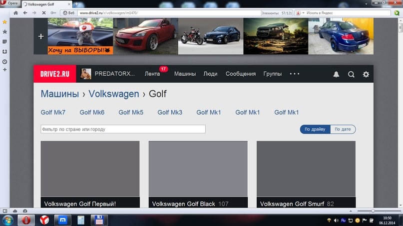The width and height of the screenshot is (403, 226).
Task: Click the Веб site badge in address bar
Action: (x=68, y=13)
